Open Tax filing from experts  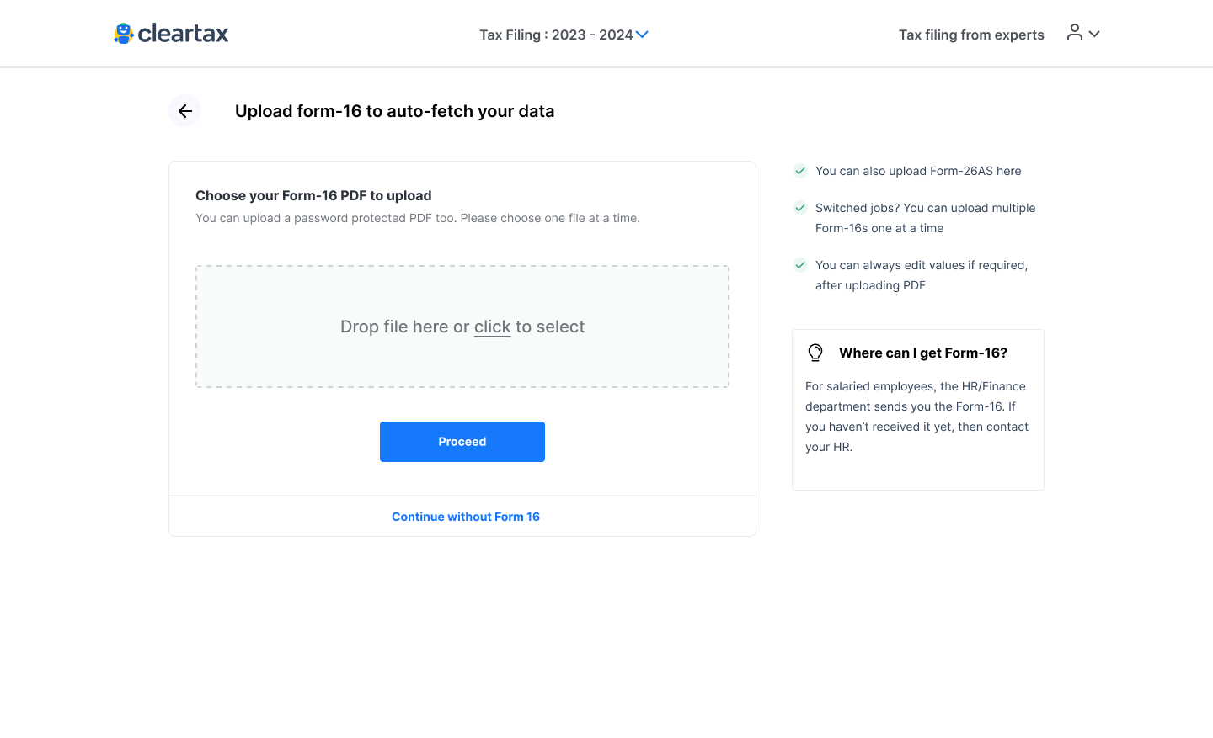coord(971,35)
